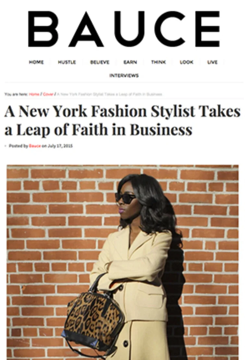Screen dimensions: 245x360
Task: Click the July 17, 2015 post date
Action: point(60,146)
